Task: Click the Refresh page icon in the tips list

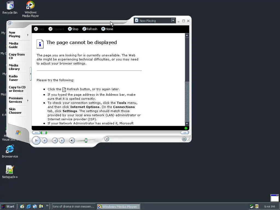Action: tap(64, 89)
